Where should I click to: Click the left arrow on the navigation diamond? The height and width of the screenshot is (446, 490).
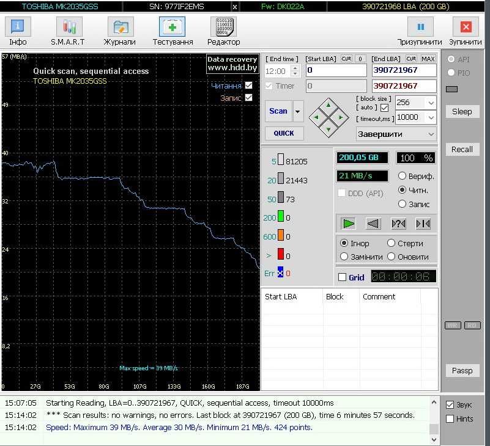(x=316, y=117)
